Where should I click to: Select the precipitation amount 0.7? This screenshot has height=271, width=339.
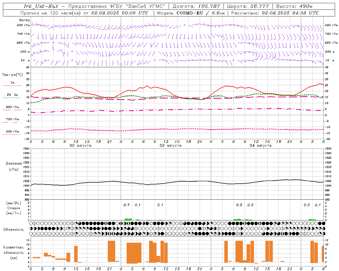click(x=127, y=205)
